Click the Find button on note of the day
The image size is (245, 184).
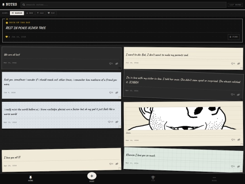[234, 37]
